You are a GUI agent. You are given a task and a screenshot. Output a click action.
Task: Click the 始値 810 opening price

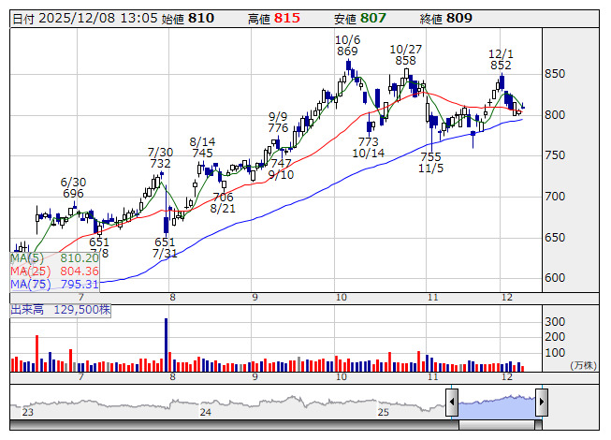coord(188,19)
